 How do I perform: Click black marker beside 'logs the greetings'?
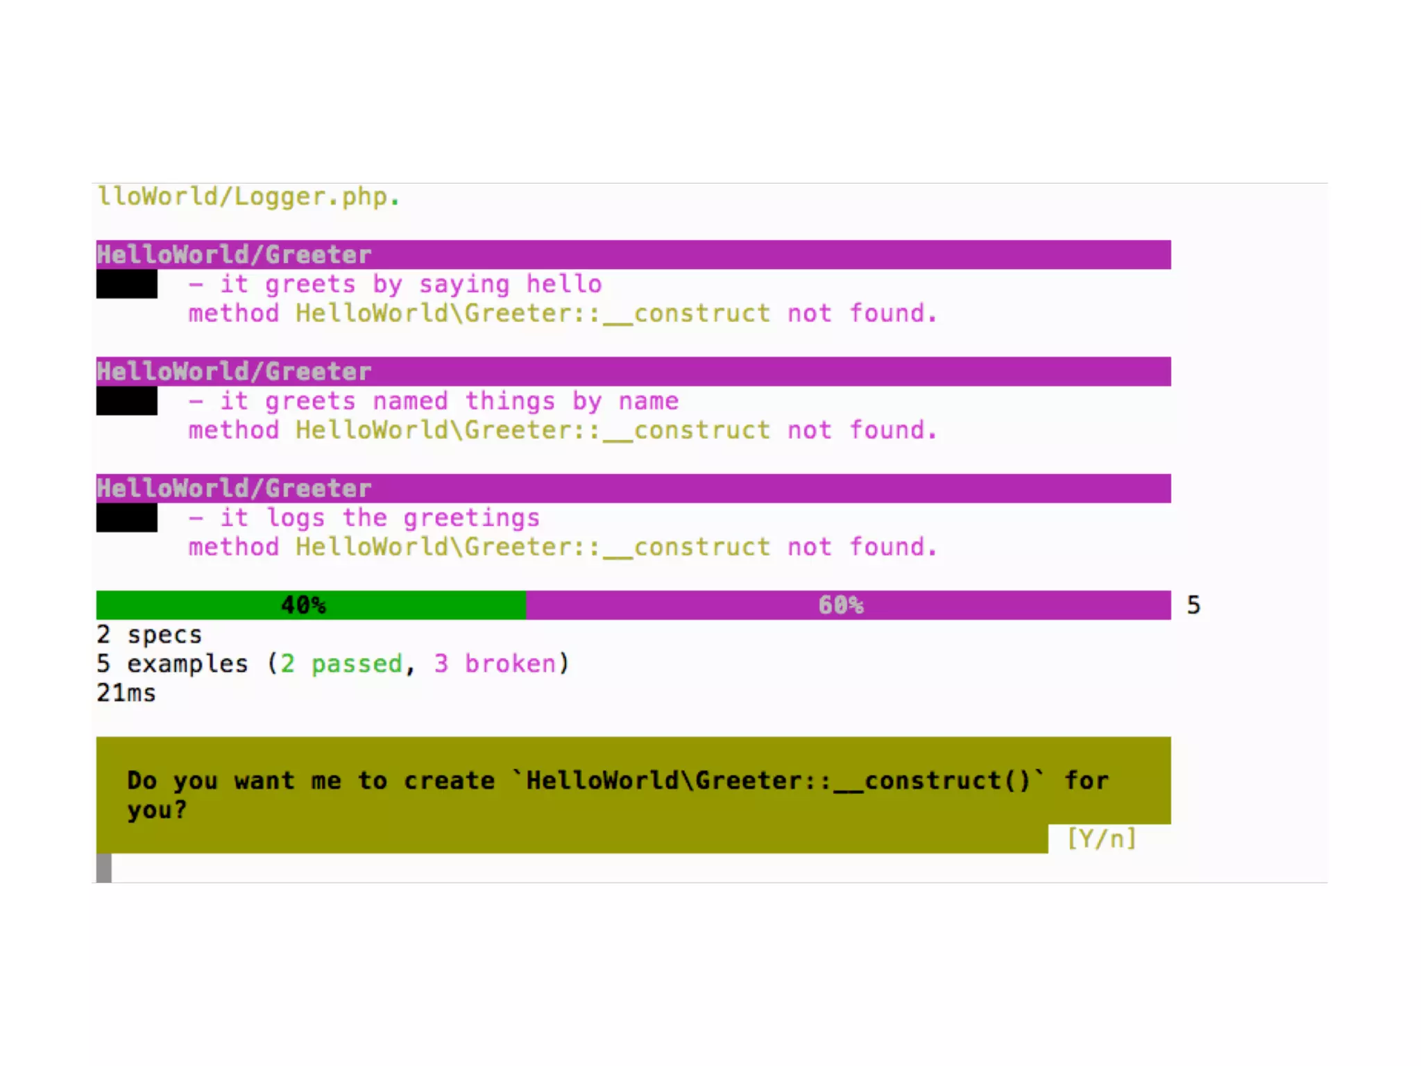pos(127,518)
